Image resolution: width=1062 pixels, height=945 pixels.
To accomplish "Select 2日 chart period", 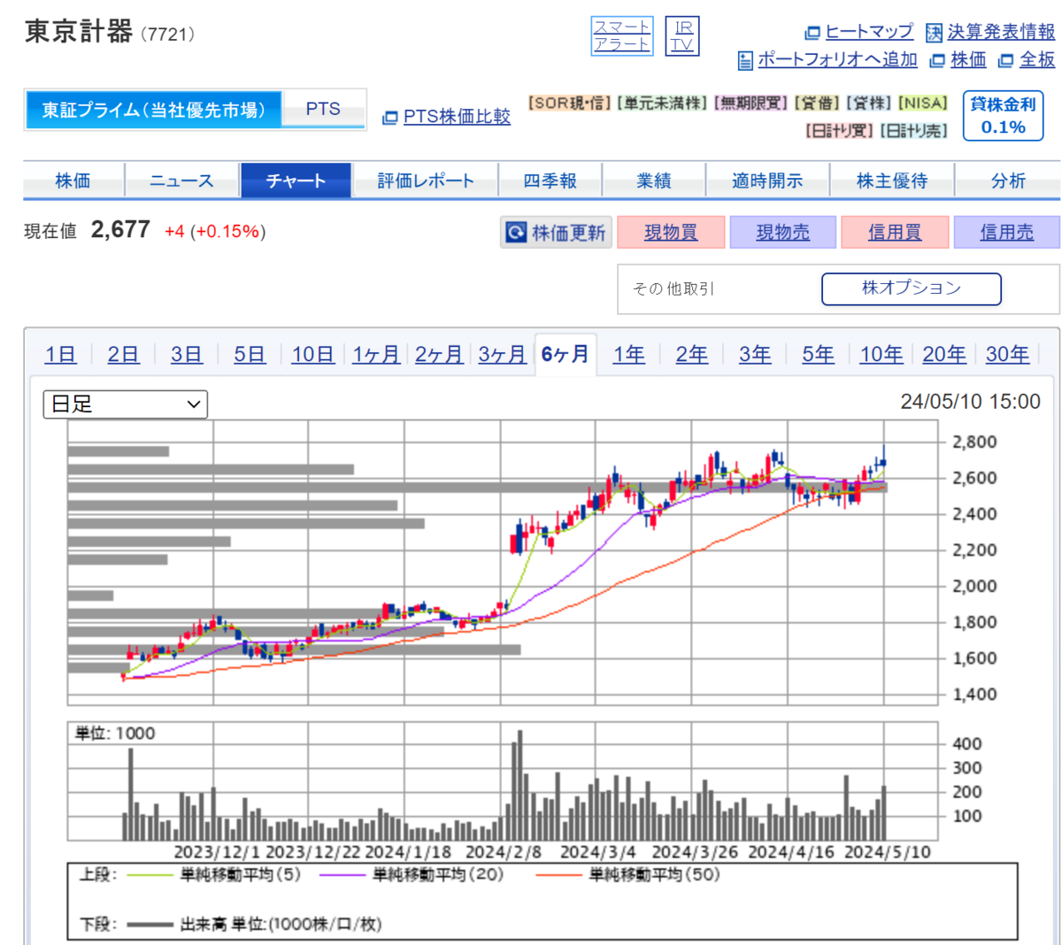I will (x=124, y=355).
